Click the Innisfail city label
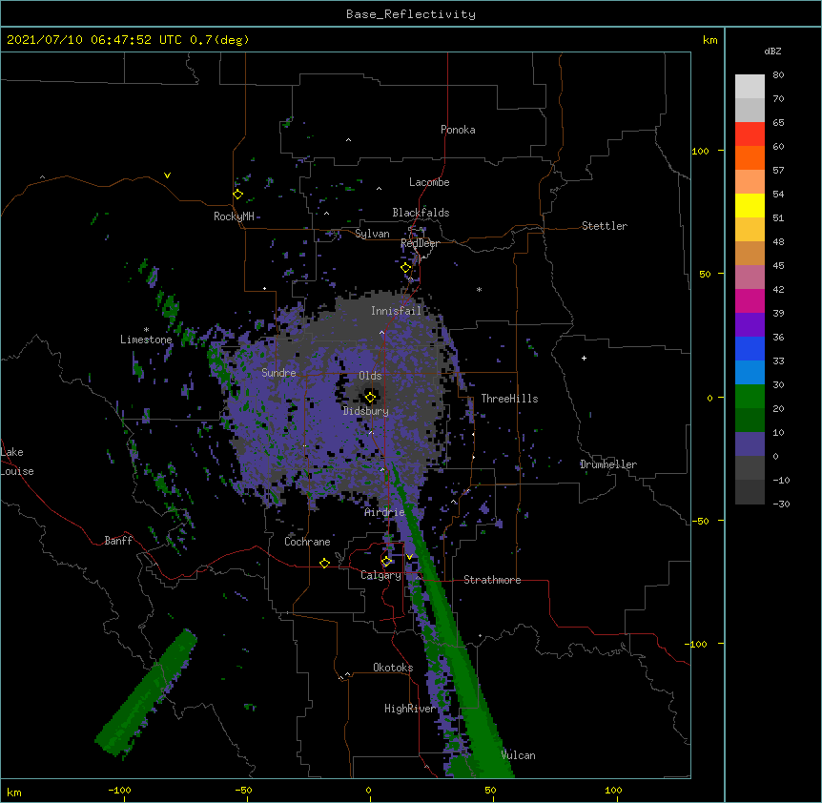Screen dimensions: 822x803 point(397,311)
